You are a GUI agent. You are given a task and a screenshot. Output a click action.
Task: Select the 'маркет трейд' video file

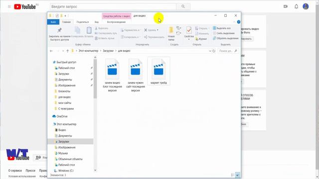click(x=159, y=71)
